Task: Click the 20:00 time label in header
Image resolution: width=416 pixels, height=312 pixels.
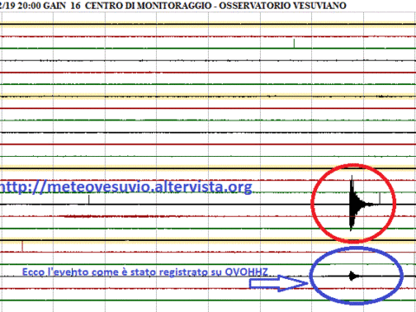Action: (29, 5)
